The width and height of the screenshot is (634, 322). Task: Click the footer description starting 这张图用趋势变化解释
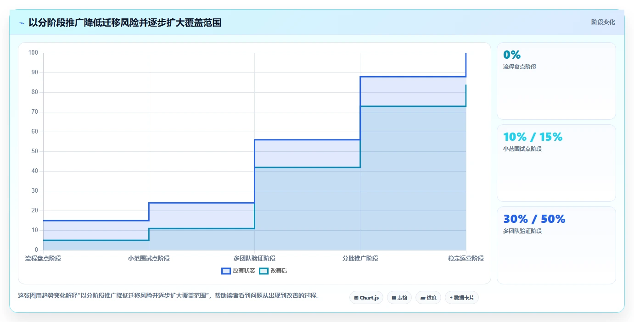168,295
